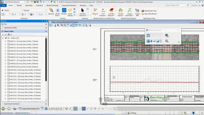204x115 pixels.
Task: Click Open RSS Reader
Action: pyautogui.click(x=149, y=14)
